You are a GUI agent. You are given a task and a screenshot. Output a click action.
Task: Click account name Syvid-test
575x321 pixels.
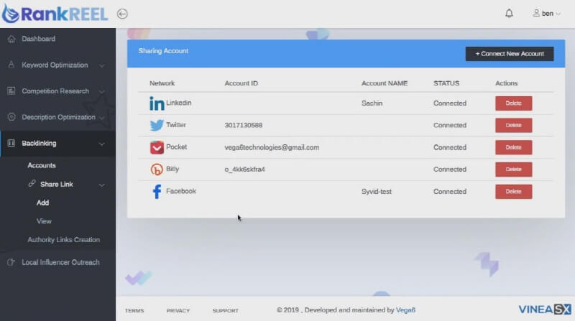pyautogui.click(x=377, y=192)
